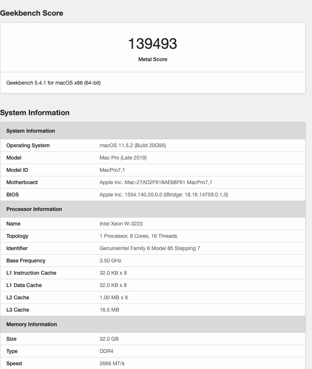Click the memory Type label
Image resolution: width=312 pixels, height=369 pixels.
[12, 351]
